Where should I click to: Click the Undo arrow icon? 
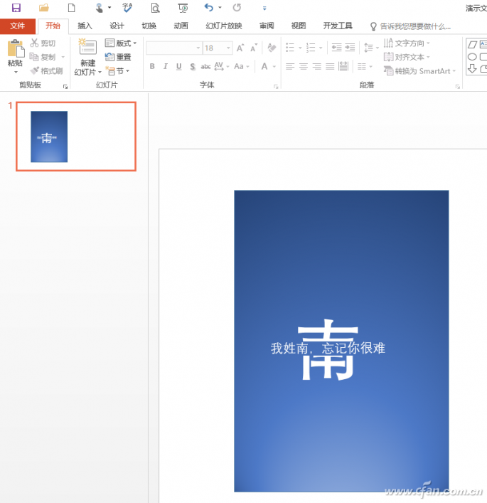(209, 7)
